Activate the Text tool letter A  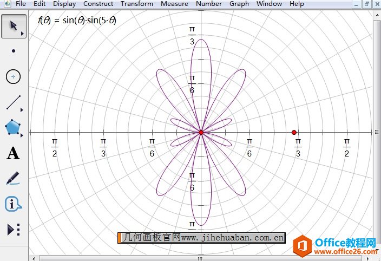[13, 153]
